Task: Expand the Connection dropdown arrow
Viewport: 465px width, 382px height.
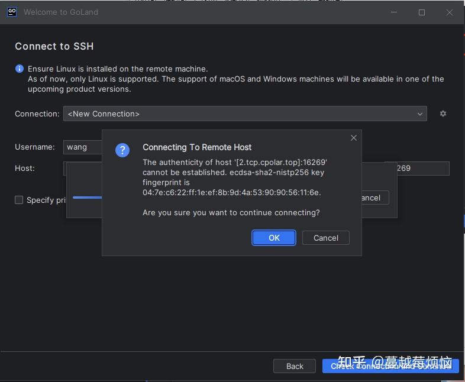Action: [420, 114]
